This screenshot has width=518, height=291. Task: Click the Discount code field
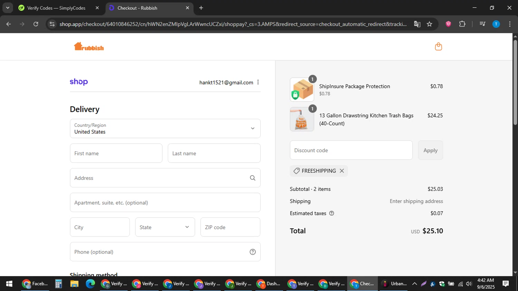(x=351, y=150)
